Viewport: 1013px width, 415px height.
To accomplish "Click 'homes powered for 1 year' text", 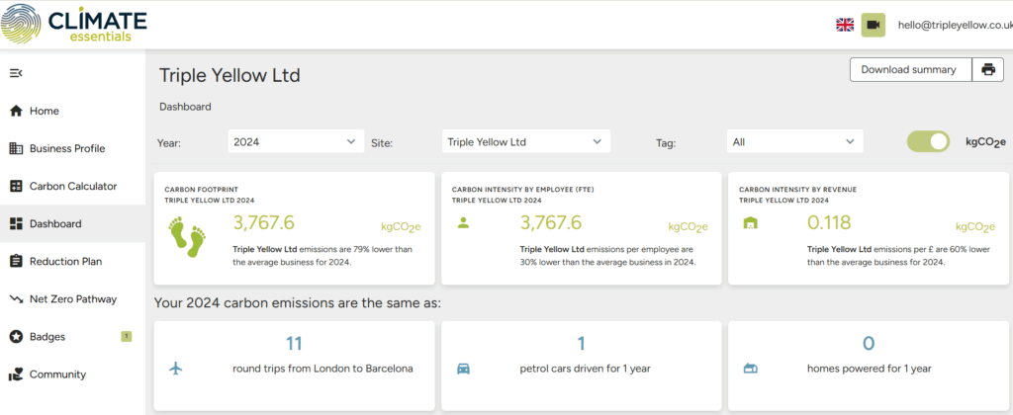I will click(x=870, y=369).
